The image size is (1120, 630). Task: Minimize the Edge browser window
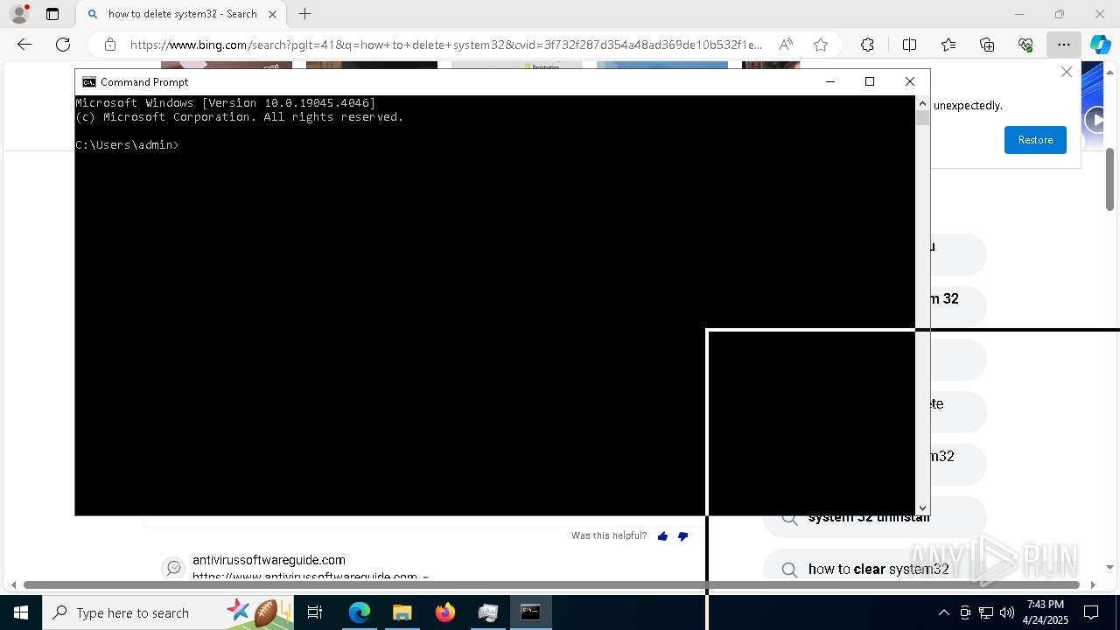tap(1018, 14)
